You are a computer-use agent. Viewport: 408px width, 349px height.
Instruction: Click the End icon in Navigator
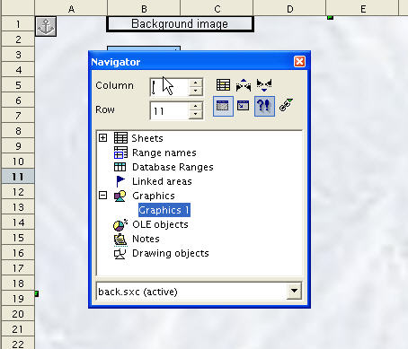(x=264, y=85)
